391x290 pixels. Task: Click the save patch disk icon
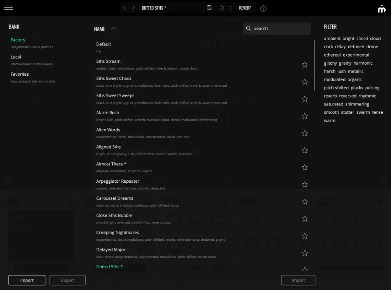(x=209, y=8)
